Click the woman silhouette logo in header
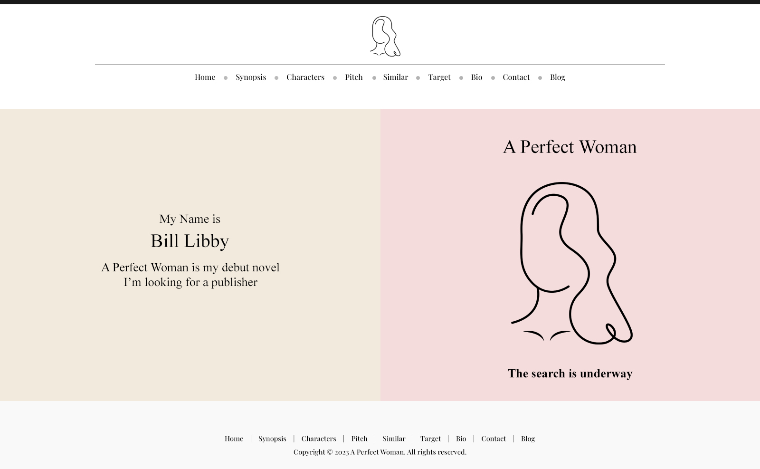The height and width of the screenshot is (469, 760). 385,37
